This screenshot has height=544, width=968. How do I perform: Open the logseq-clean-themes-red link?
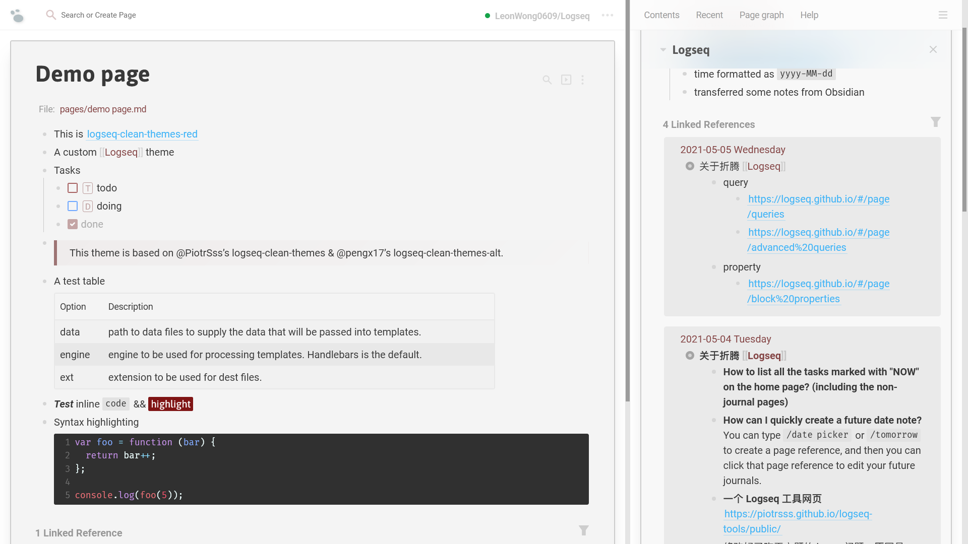pyautogui.click(x=142, y=134)
